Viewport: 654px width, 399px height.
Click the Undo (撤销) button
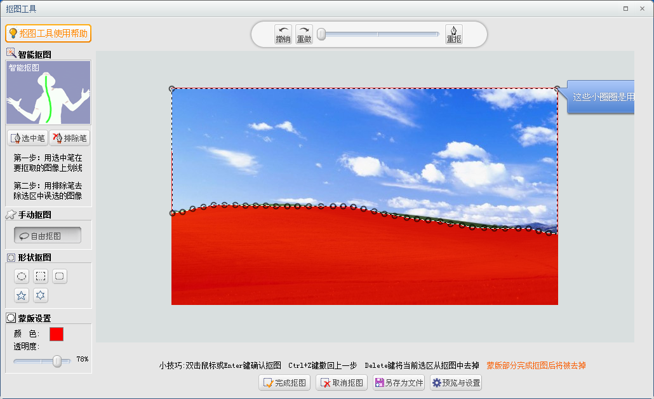pyautogui.click(x=283, y=34)
